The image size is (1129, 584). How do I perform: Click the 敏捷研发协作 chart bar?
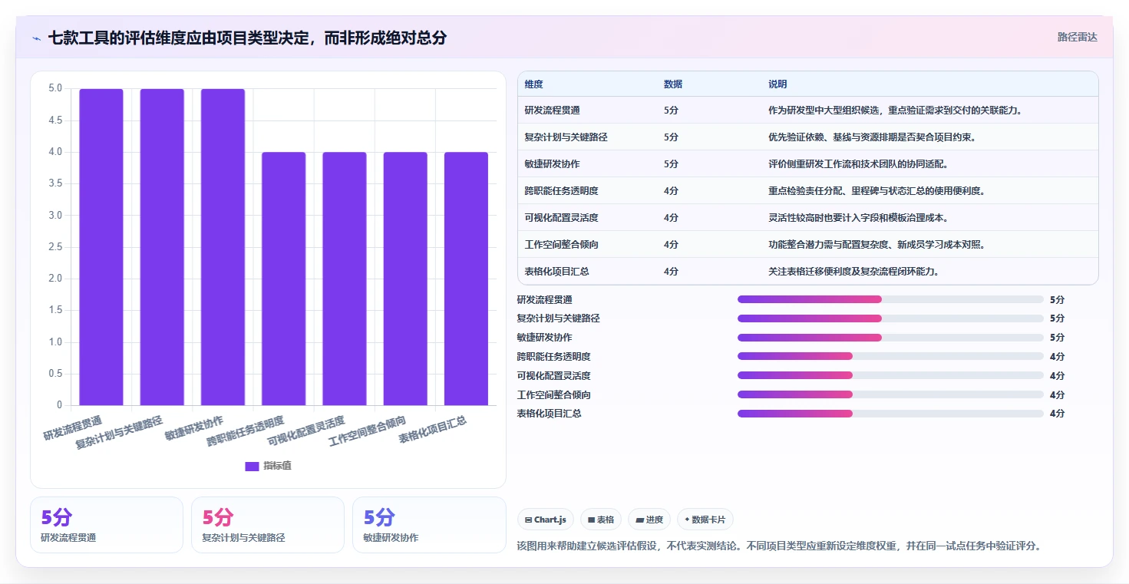223,247
